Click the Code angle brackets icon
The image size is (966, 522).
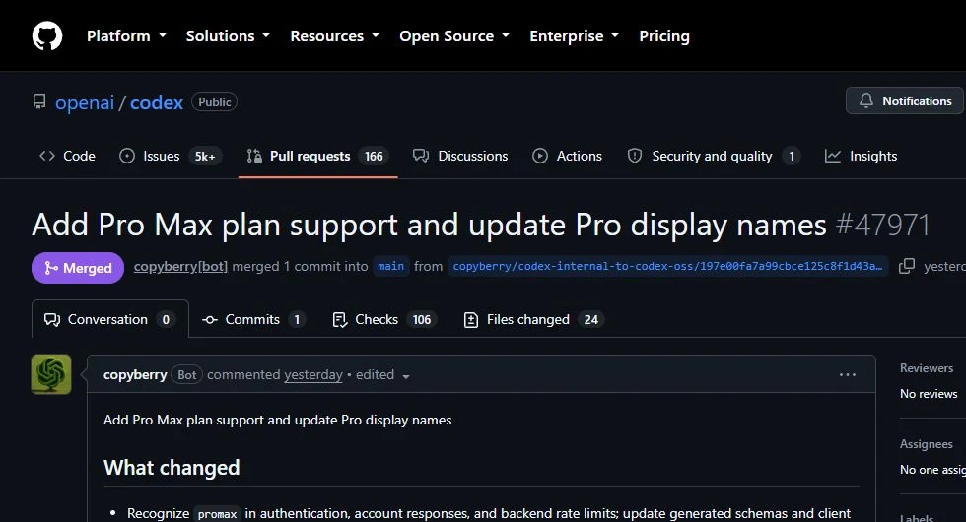point(47,156)
